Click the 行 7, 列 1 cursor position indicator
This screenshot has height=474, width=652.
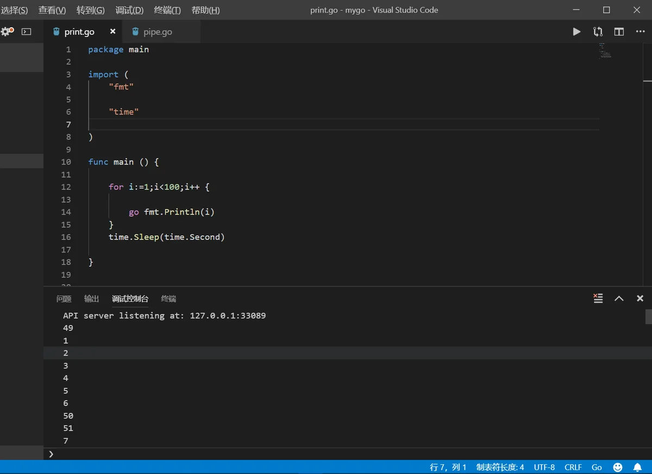click(x=448, y=467)
